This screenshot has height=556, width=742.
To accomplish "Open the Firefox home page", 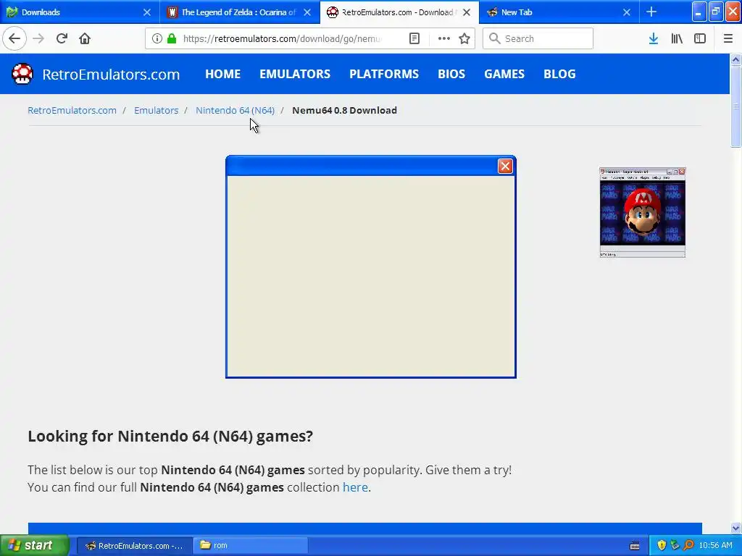I will click(85, 38).
